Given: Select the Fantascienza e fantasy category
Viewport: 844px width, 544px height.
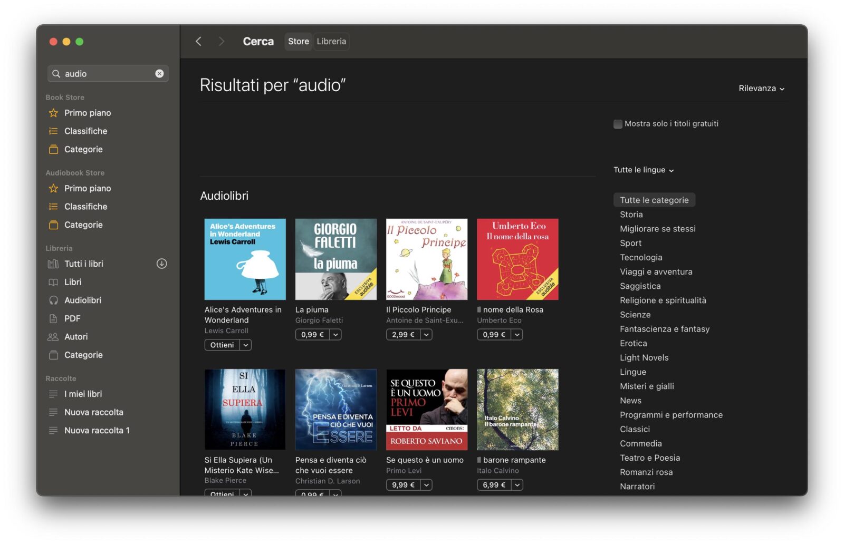Looking at the screenshot, I should pyautogui.click(x=665, y=329).
